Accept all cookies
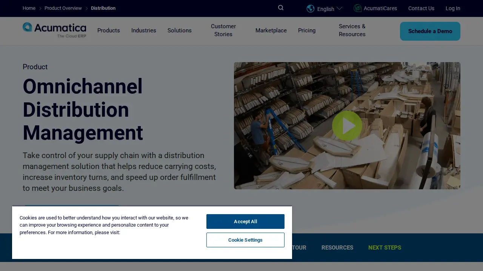This screenshot has height=271, width=483. click(x=245, y=222)
